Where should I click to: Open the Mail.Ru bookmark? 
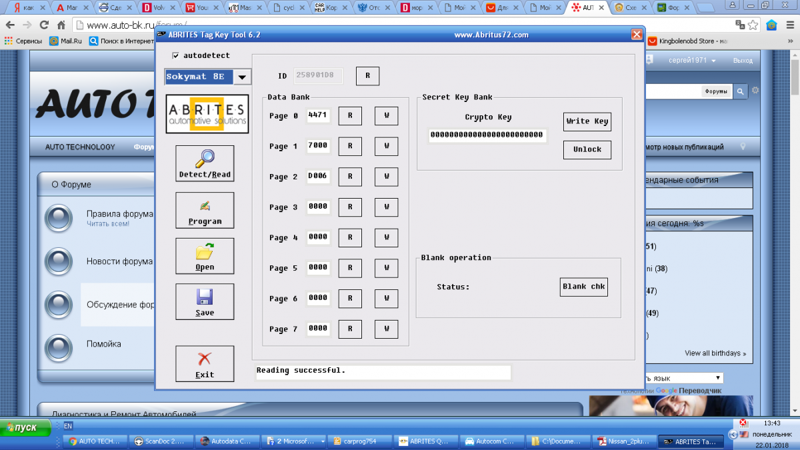[65, 41]
